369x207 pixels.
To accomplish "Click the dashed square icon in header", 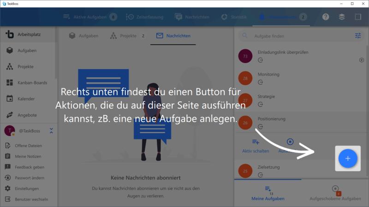I will click(358, 17).
